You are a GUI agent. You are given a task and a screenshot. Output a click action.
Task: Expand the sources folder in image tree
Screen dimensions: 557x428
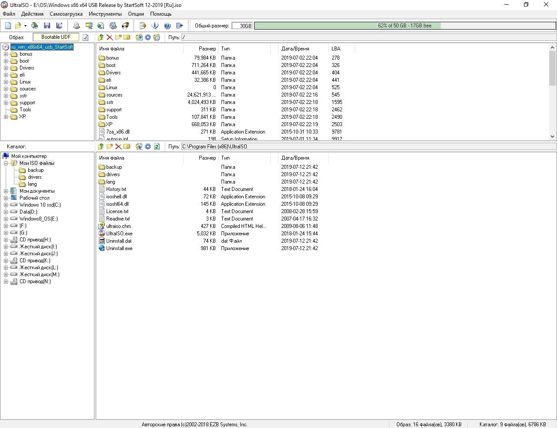6,89
